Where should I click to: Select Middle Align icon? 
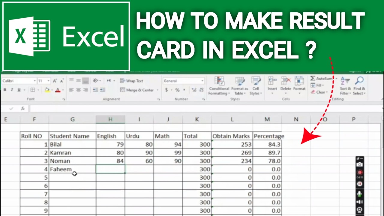click(x=78, y=80)
